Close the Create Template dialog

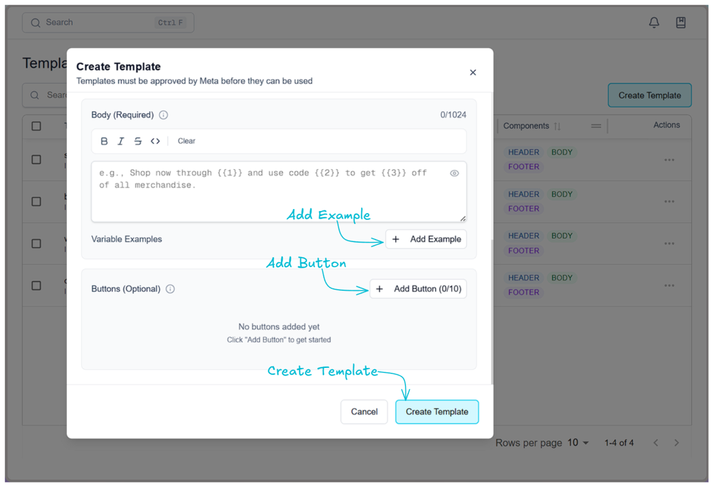[473, 72]
